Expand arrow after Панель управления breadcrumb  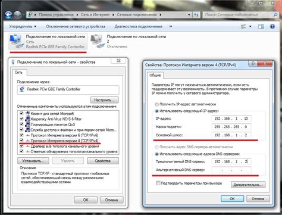pyautogui.click(x=77, y=15)
